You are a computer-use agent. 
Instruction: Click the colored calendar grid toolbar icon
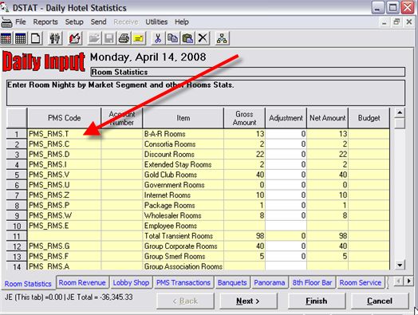click(x=6, y=38)
